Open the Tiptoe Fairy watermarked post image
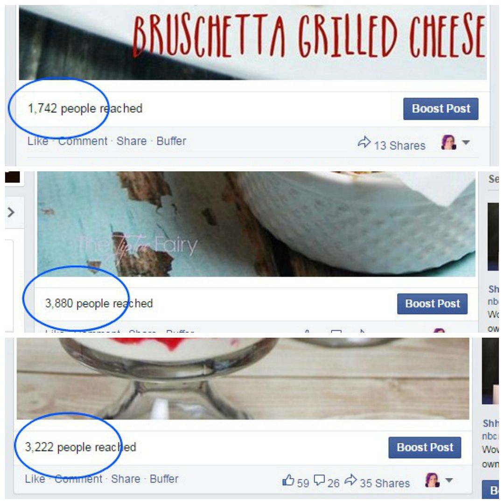504x504 pixels. point(256,224)
